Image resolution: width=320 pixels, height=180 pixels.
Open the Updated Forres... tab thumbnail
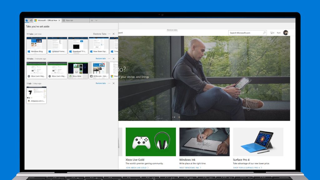tap(57, 45)
